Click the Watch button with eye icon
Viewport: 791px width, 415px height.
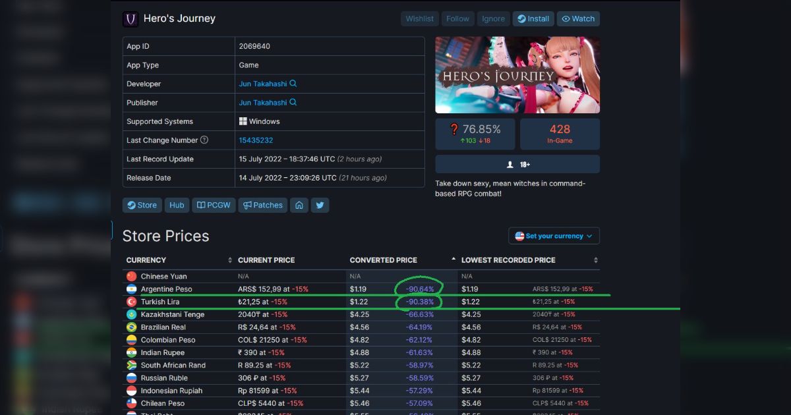(578, 18)
